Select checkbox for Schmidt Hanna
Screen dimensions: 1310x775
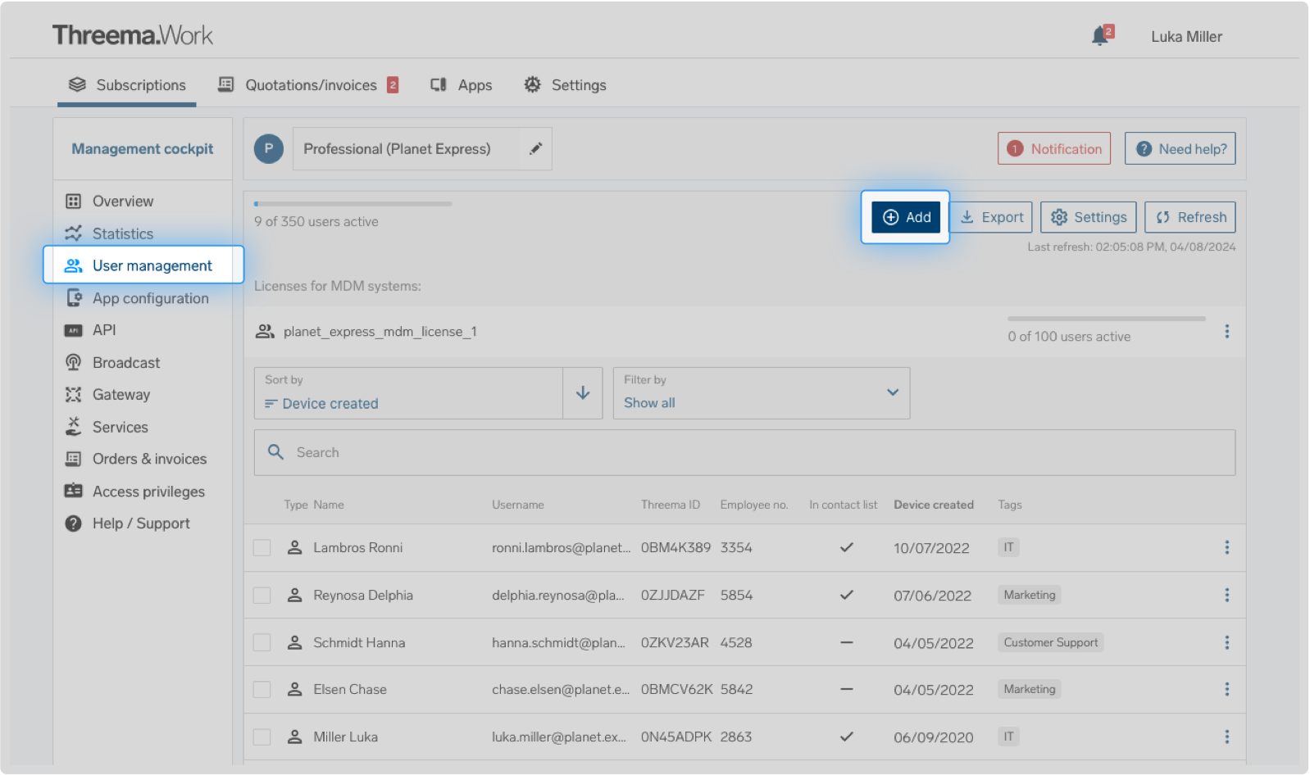(x=262, y=642)
